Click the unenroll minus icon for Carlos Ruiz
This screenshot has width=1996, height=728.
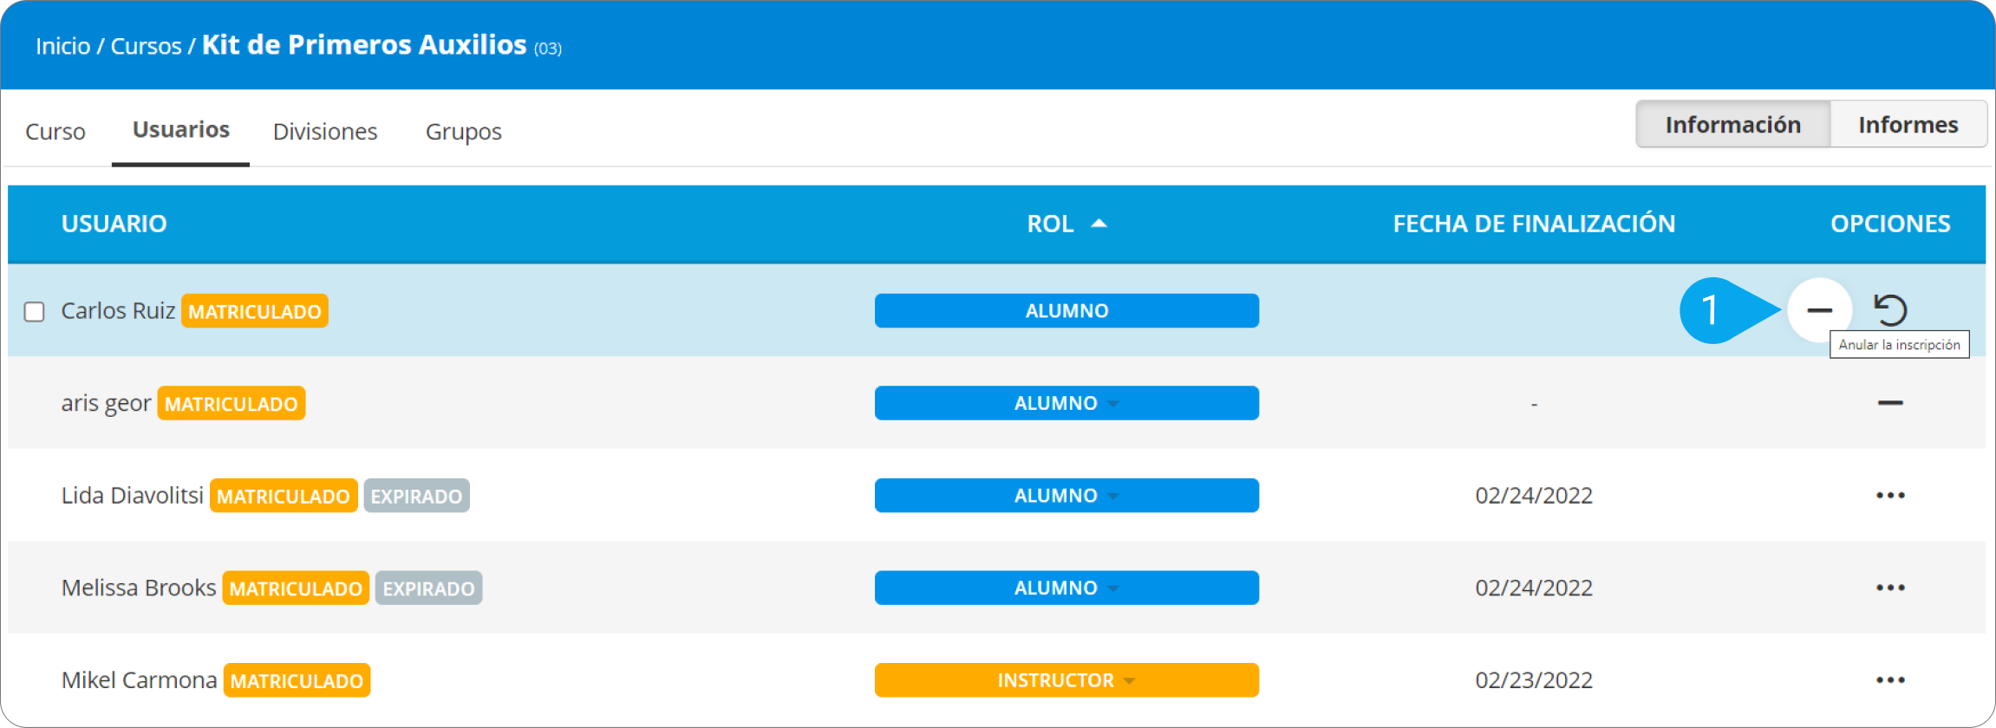click(1819, 310)
